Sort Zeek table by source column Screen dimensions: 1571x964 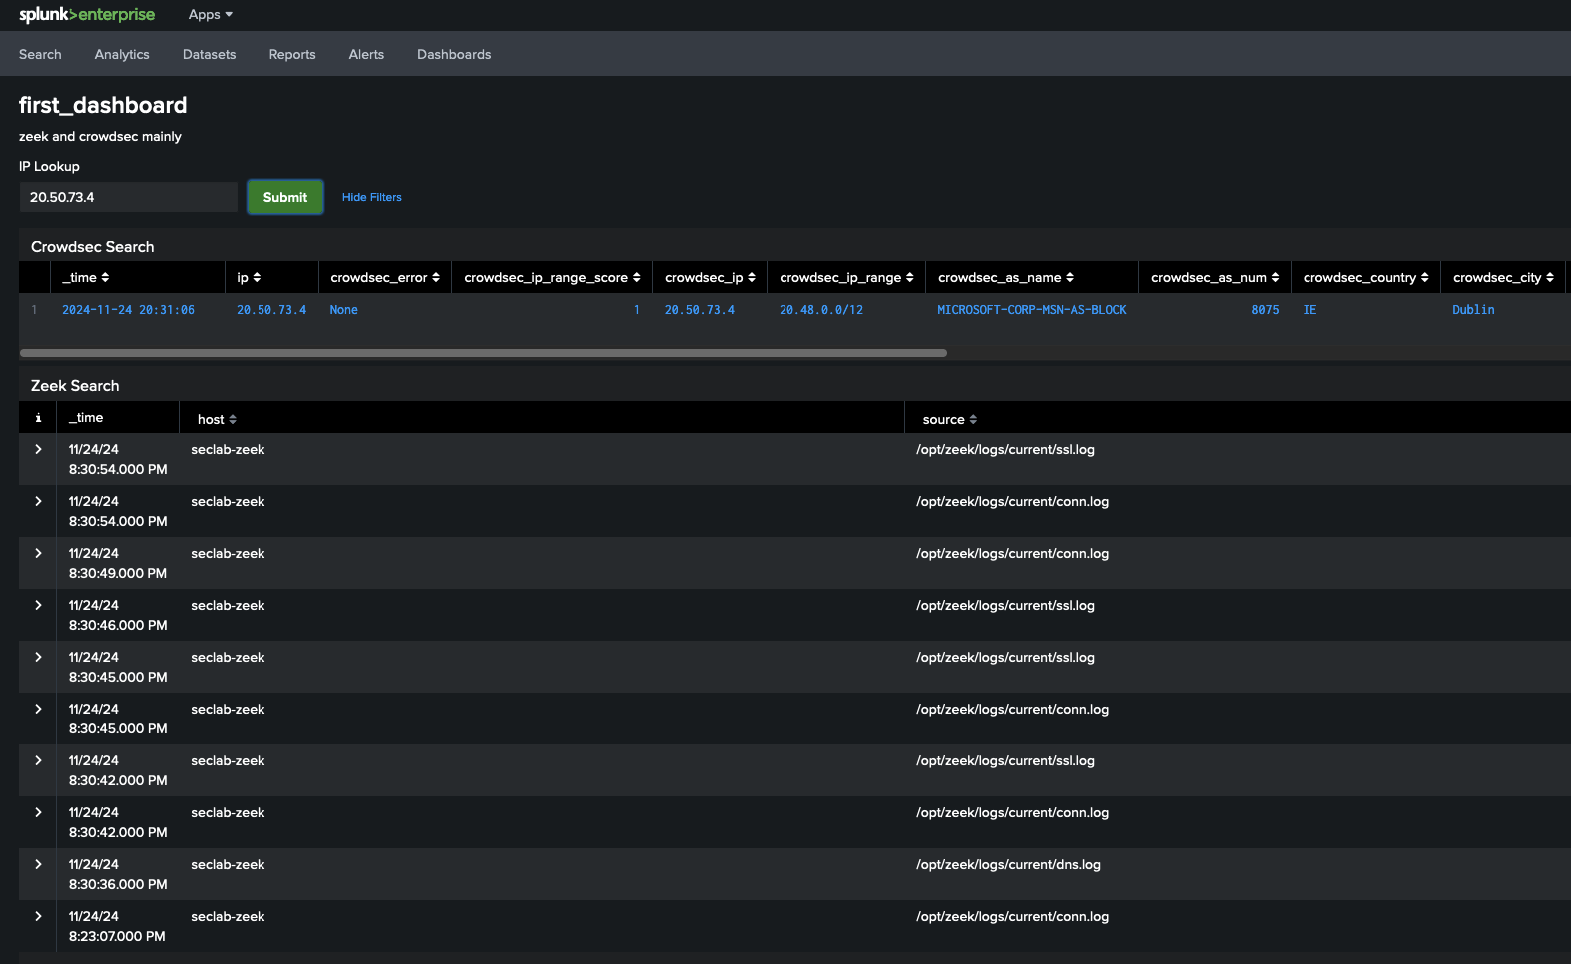point(950,419)
